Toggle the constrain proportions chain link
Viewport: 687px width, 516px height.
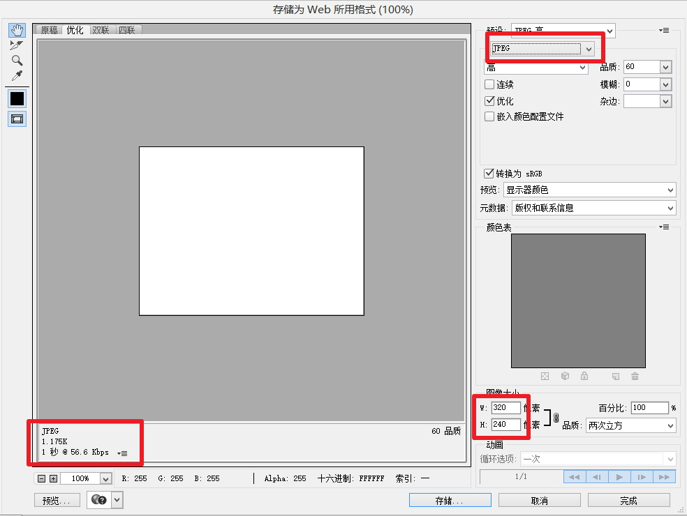coord(556,418)
